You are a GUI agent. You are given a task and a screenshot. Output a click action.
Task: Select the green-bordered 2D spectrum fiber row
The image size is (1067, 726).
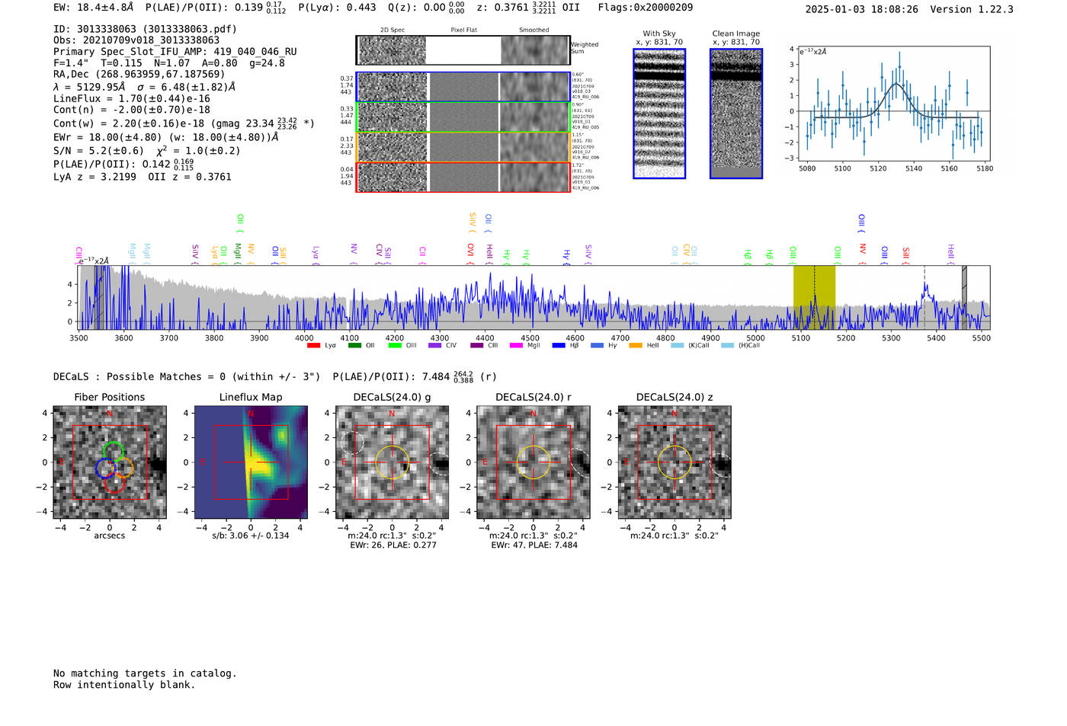463,117
